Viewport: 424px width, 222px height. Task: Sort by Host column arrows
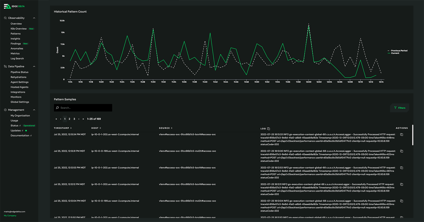(100, 128)
